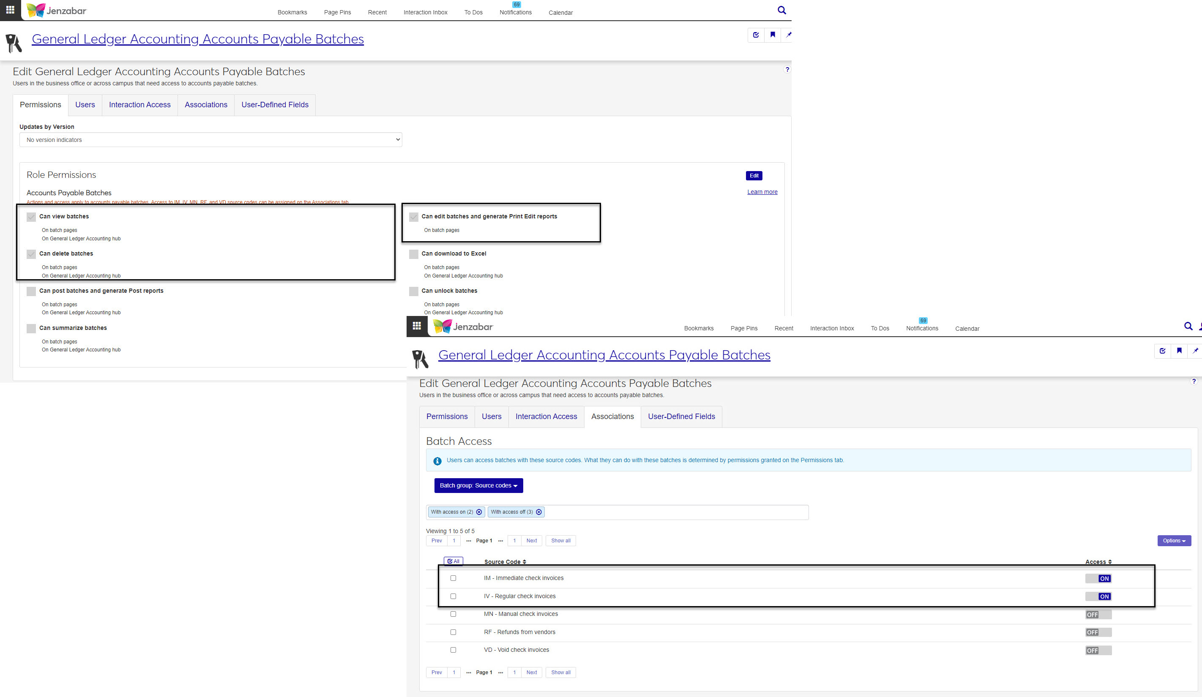Open the Options dropdown button
The width and height of the screenshot is (1202, 697).
point(1174,541)
